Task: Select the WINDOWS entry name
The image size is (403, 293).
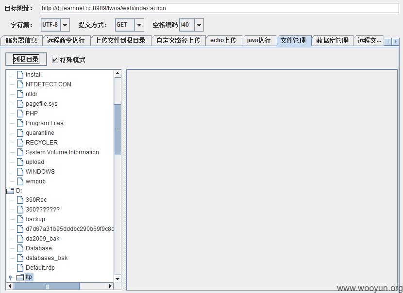Action: pyautogui.click(x=40, y=172)
